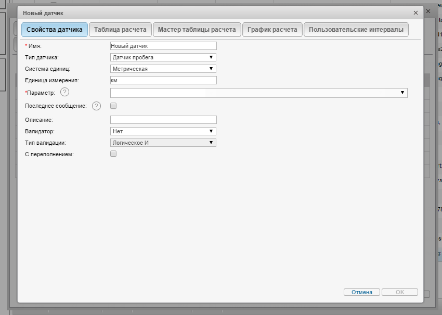The width and height of the screenshot is (442, 315).
Task: Open the Валидатор dropdown
Action: click(163, 131)
